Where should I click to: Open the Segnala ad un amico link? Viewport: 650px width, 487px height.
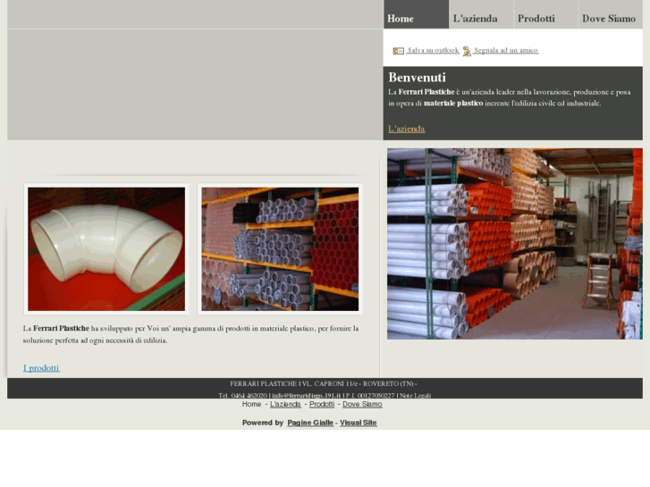tap(506, 50)
